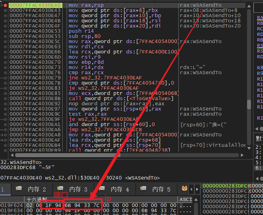Select the dump tab labeled 1
Image resolution: width=263 pixels, height=215 pixels.
point(5,189)
